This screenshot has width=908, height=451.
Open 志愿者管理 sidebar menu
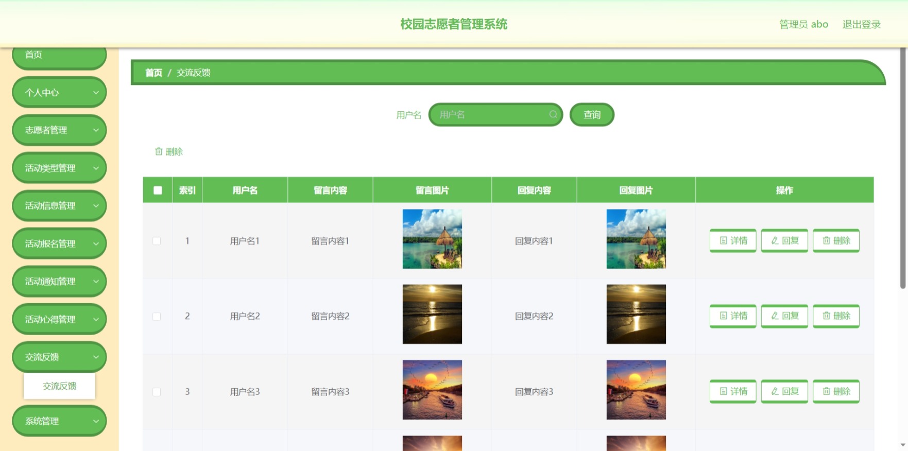pyautogui.click(x=59, y=130)
